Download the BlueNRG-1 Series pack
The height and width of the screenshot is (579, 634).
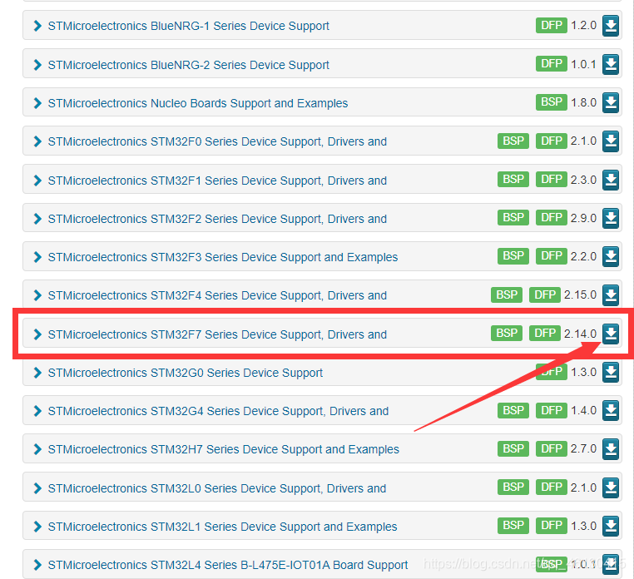pyautogui.click(x=611, y=26)
